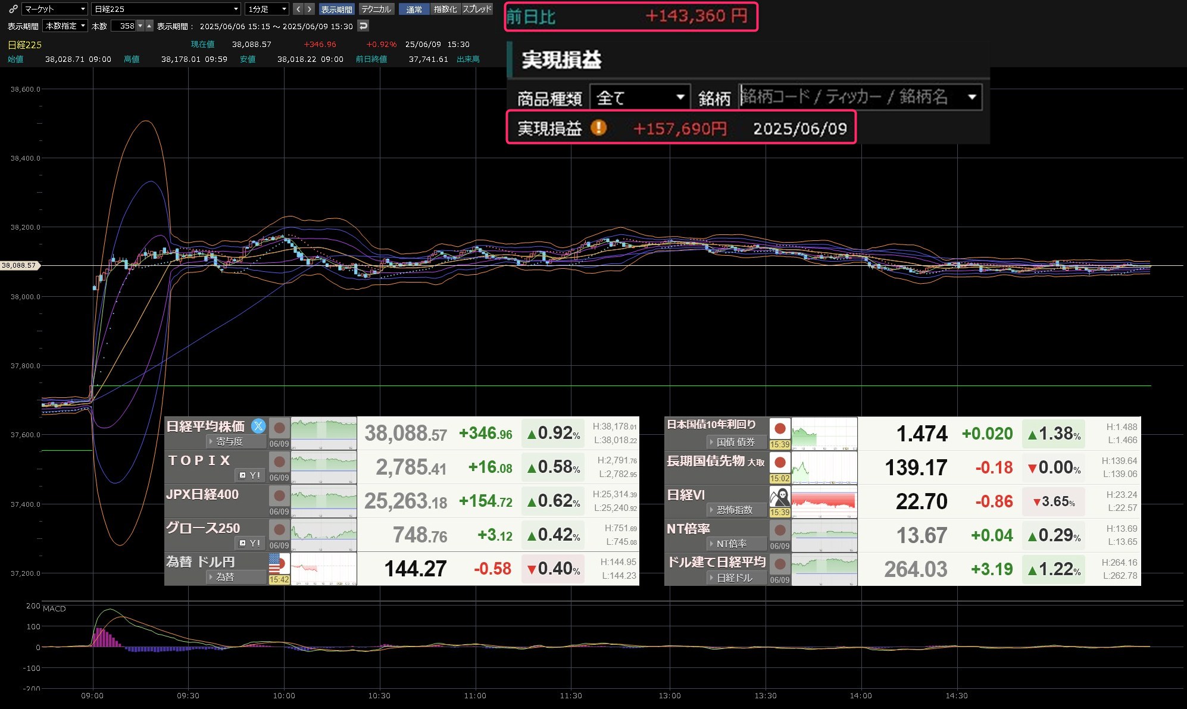Open the マーケット dropdown
1187x709 pixels.
coord(55,9)
